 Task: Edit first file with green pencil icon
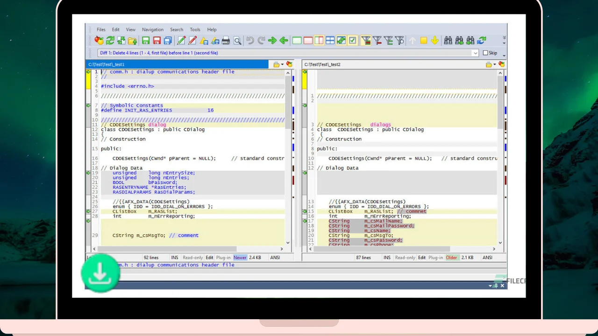181,41
